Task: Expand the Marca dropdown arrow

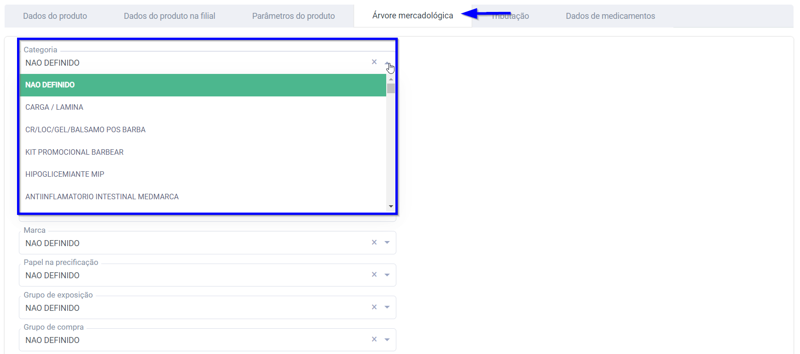Action: [387, 242]
